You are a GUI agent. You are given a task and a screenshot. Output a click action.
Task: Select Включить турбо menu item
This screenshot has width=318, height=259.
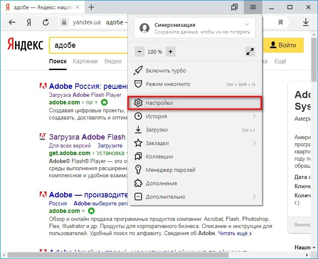[x=195, y=70]
